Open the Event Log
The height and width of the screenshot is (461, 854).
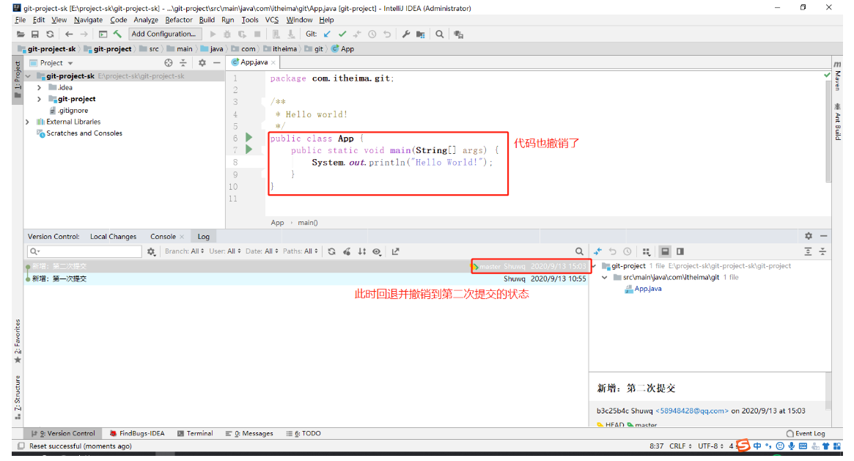click(806, 434)
